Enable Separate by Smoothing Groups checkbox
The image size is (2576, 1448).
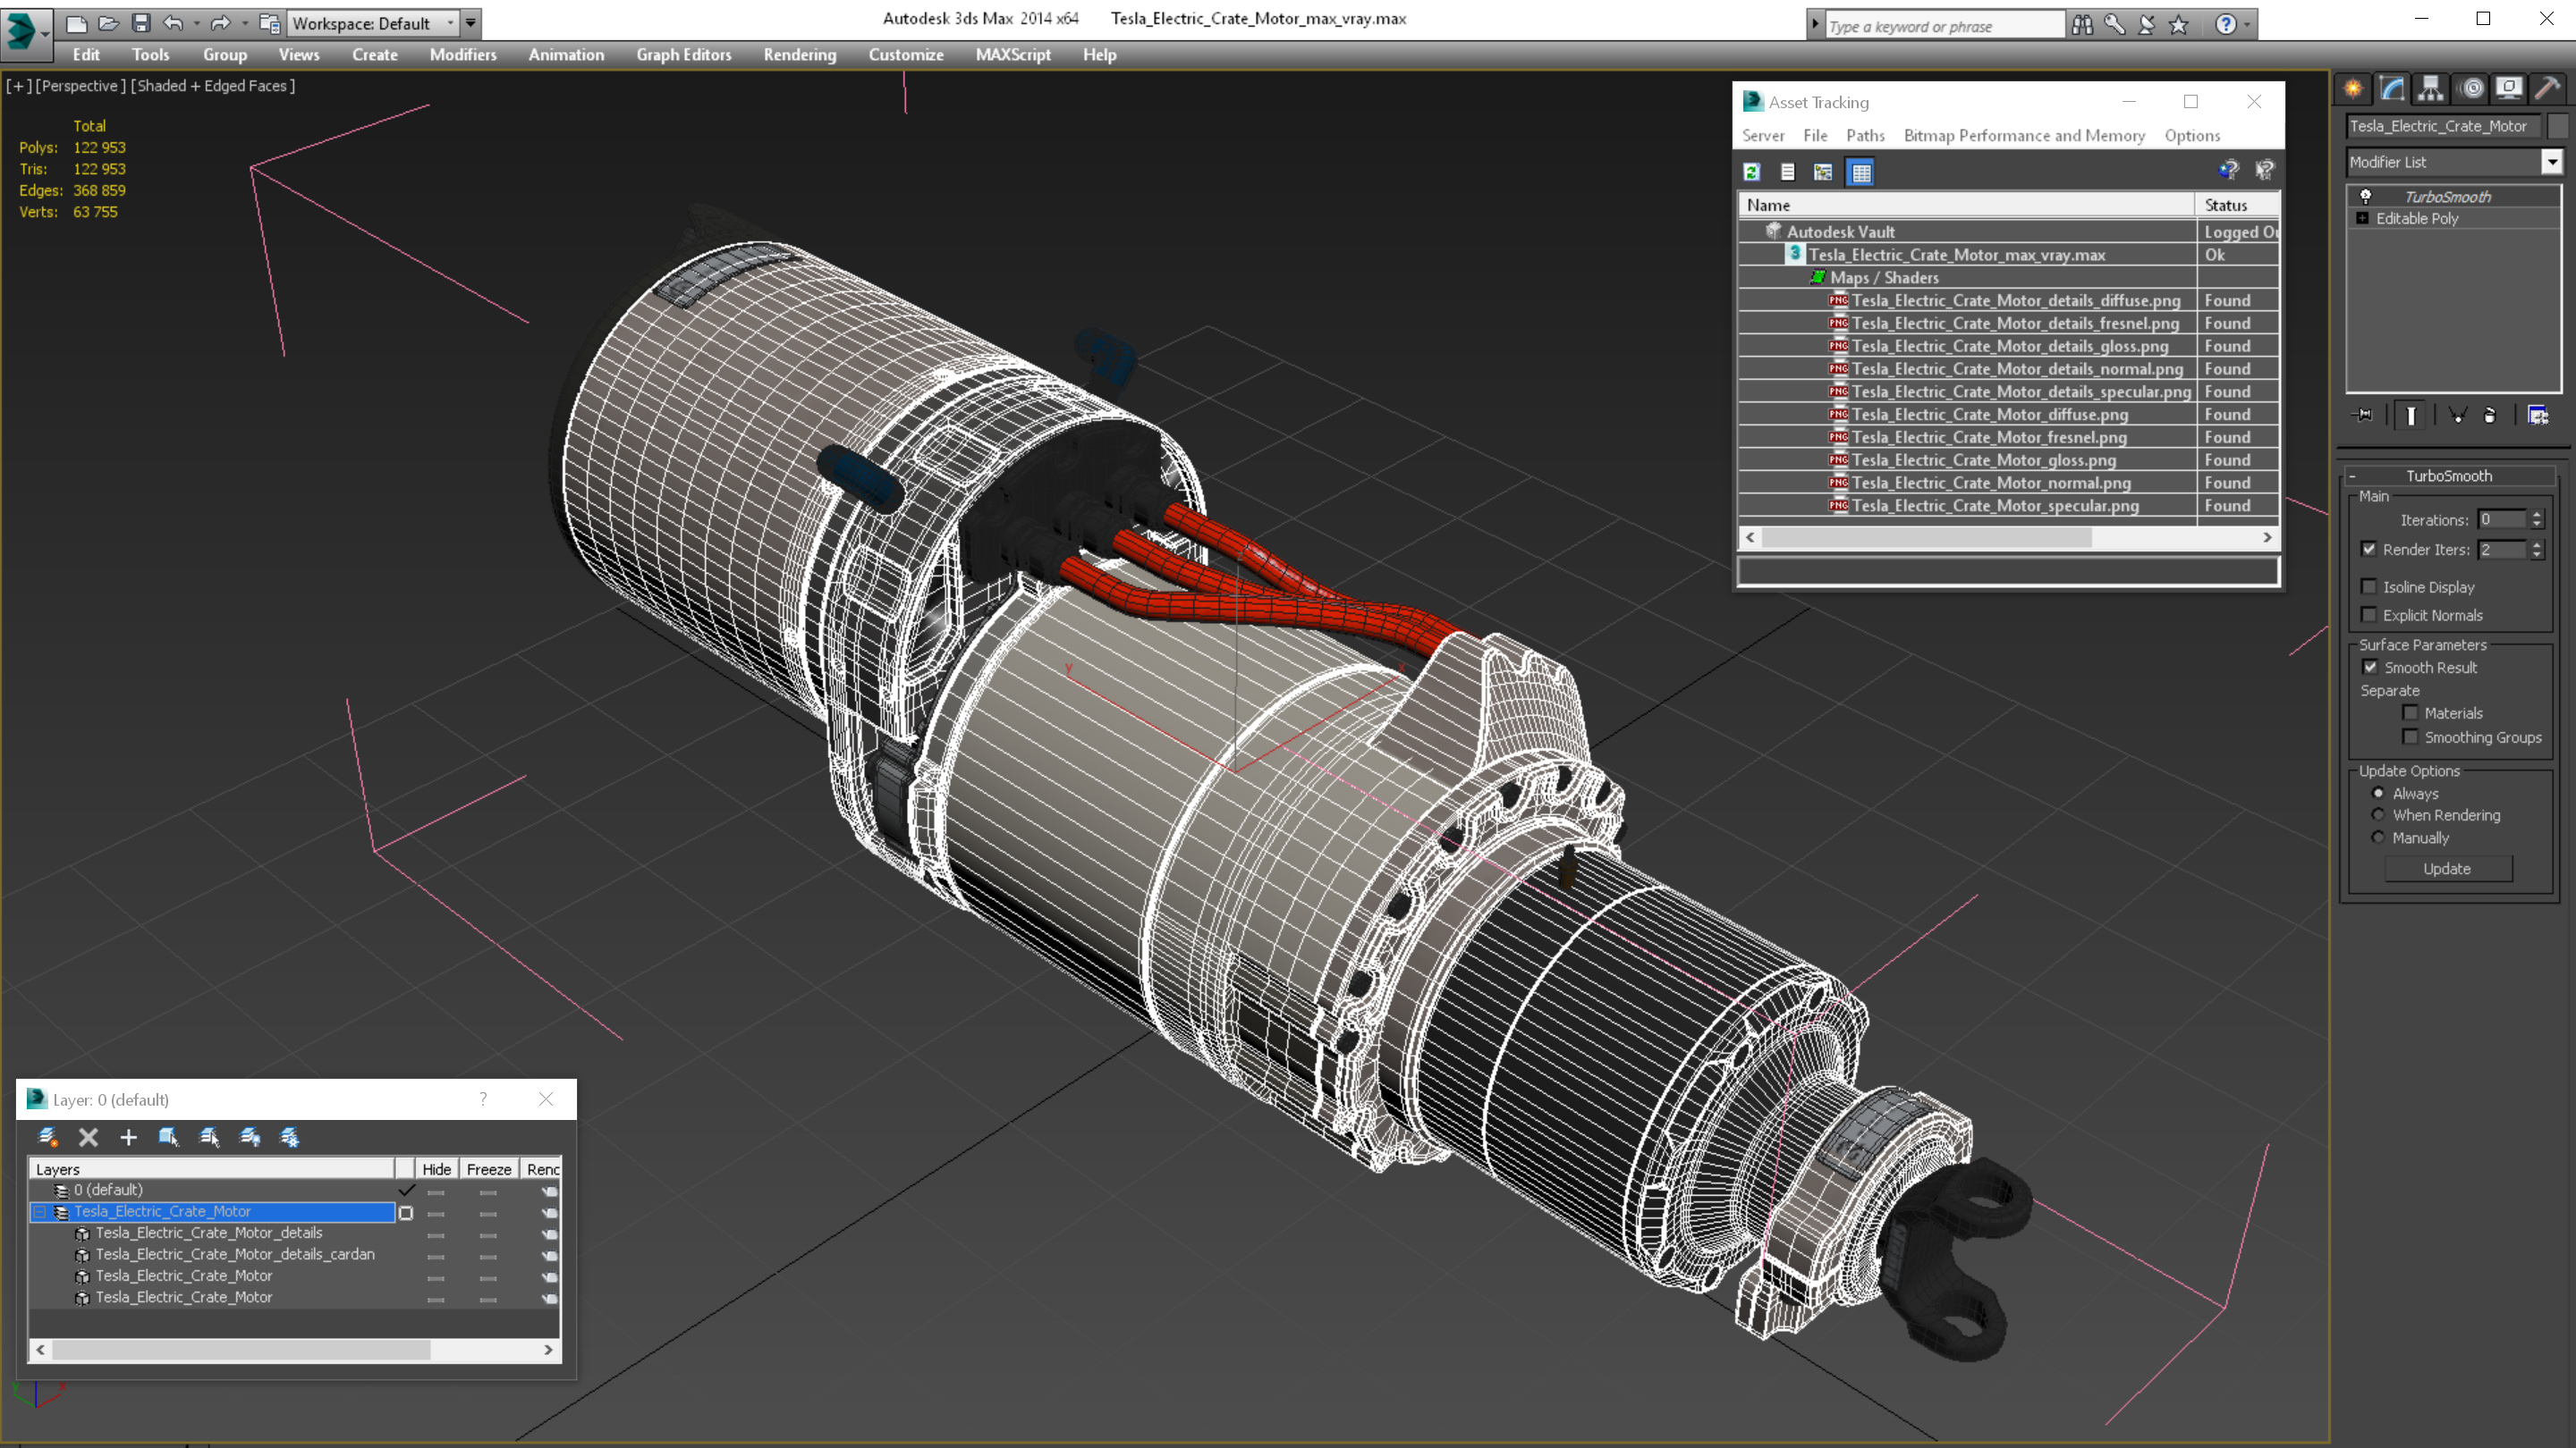point(2410,737)
